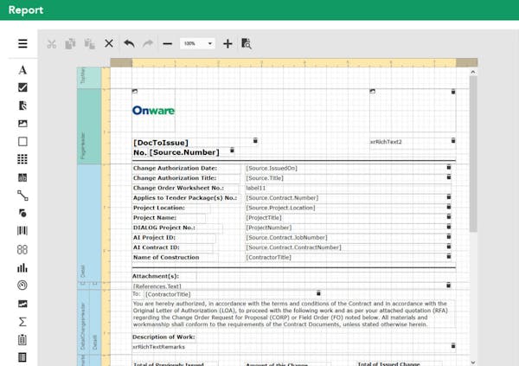
Task: Click the scroll up arrow
Action: click(473, 72)
